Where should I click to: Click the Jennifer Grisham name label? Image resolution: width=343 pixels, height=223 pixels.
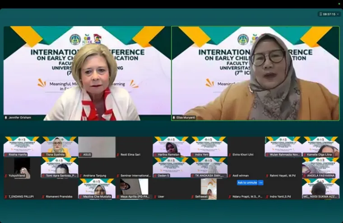click(x=19, y=117)
